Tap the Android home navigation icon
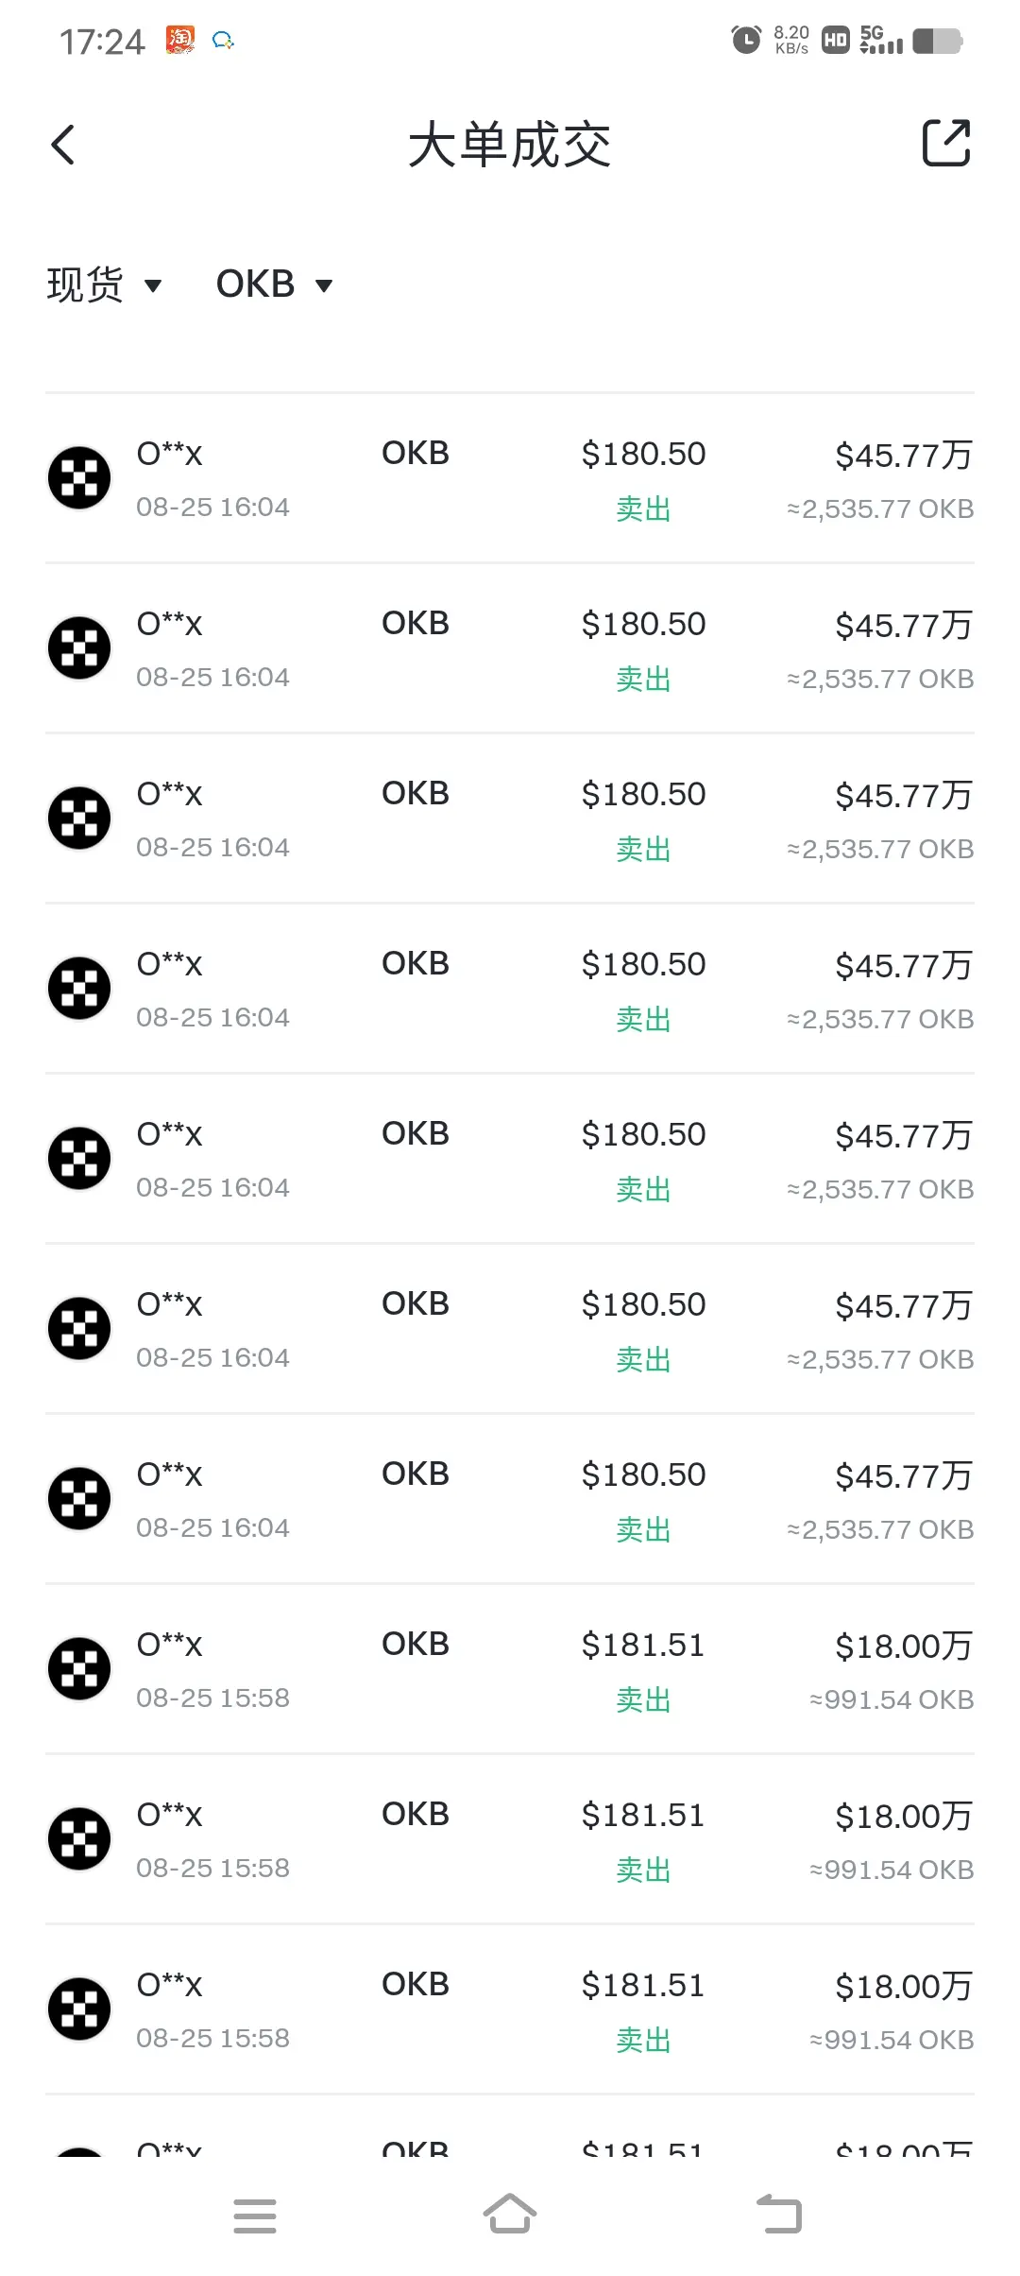Image resolution: width=1020 pixels, height=2276 pixels. (510, 2215)
